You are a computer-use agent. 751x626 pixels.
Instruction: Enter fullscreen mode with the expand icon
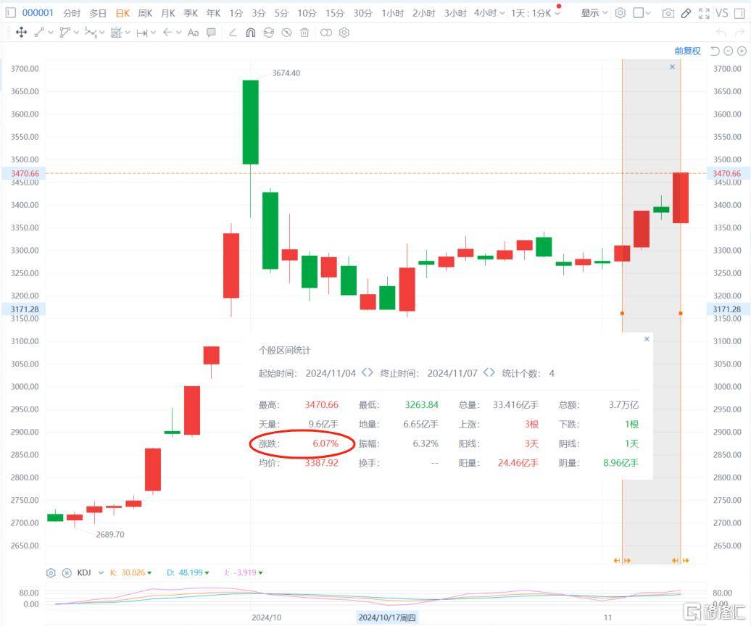point(703,13)
